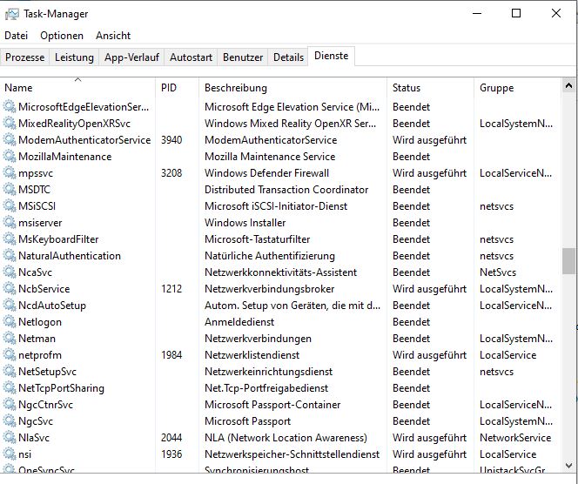This screenshot has width=578, height=484.
Task: Sort services by the Name column header
Action: 77,88
